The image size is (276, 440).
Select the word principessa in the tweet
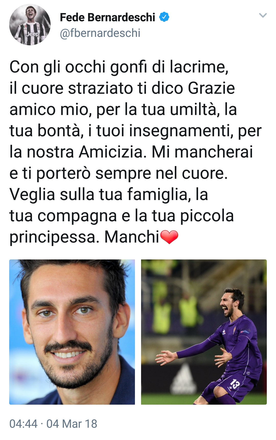pyautogui.click(x=54, y=237)
